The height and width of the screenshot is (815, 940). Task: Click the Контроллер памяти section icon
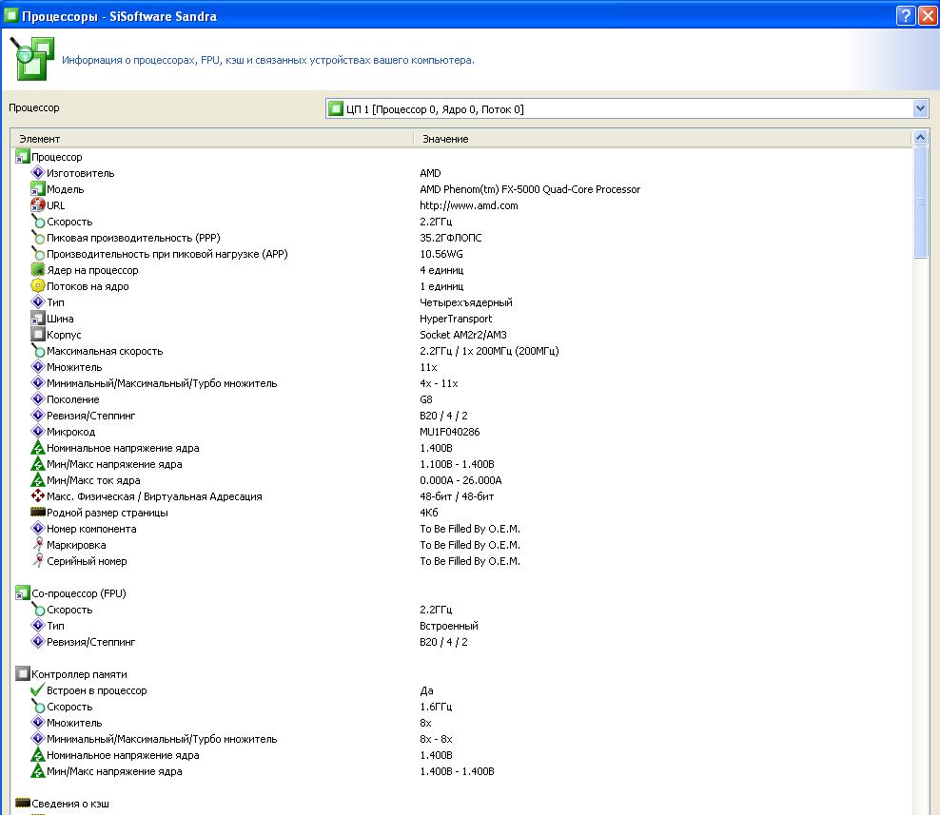(x=22, y=673)
